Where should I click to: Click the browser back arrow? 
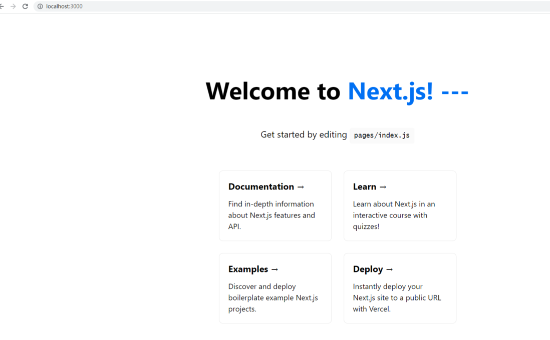(2, 6)
